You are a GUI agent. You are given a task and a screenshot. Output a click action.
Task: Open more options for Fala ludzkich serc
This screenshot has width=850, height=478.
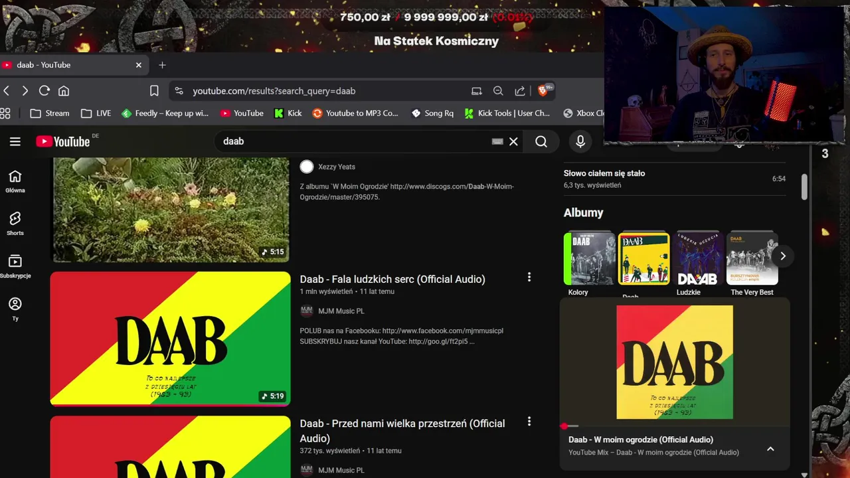pos(529,277)
